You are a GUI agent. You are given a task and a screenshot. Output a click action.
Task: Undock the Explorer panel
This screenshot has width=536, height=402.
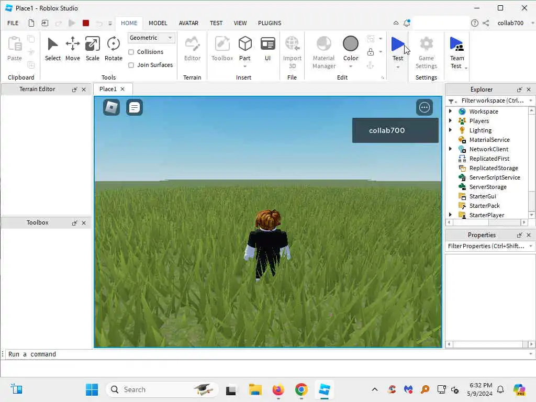(519, 90)
